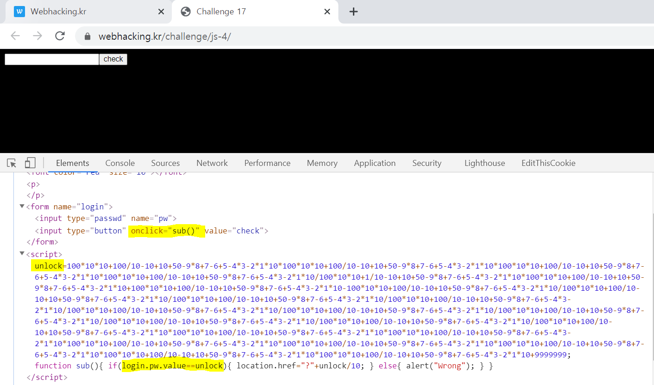Click the Webhacking.kr tab favicon

tap(19, 12)
